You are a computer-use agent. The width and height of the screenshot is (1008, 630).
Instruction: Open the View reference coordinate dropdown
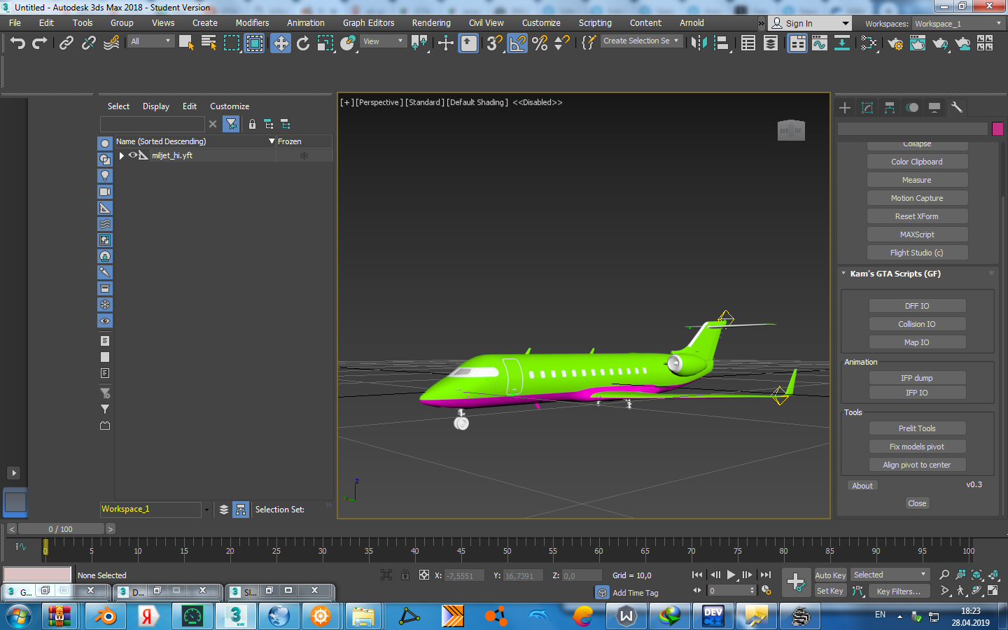point(383,41)
